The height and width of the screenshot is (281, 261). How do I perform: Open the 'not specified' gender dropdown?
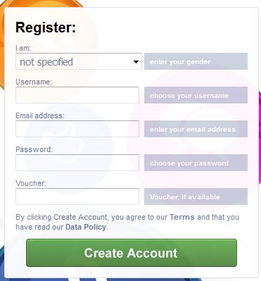point(79,61)
